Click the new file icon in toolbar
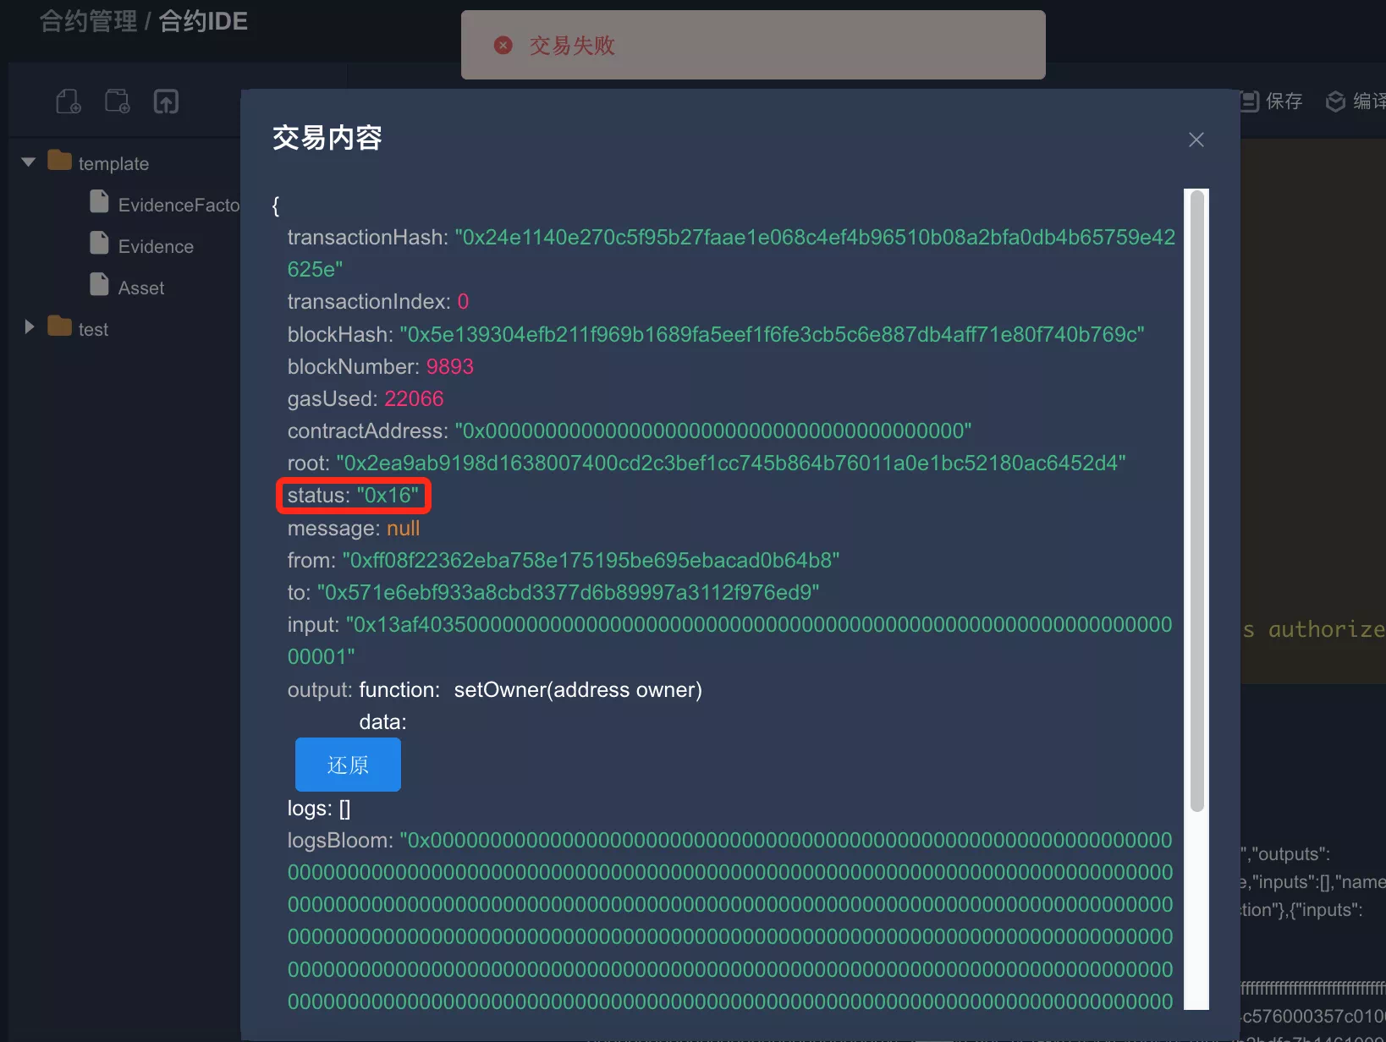The height and width of the screenshot is (1042, 1386). [69, 101]
